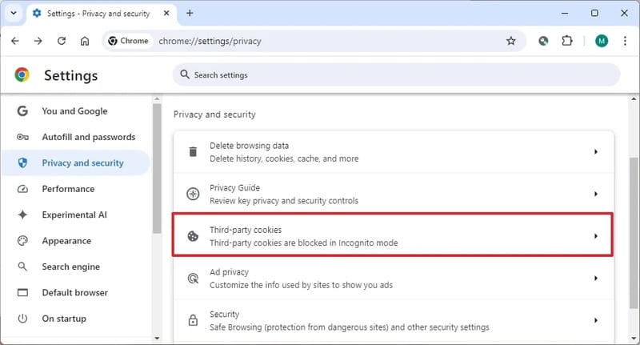Image resolution: width=640 pixels, height=345 pixels.
Task: Open the tab search dropdown arrow
Action: 14,13
